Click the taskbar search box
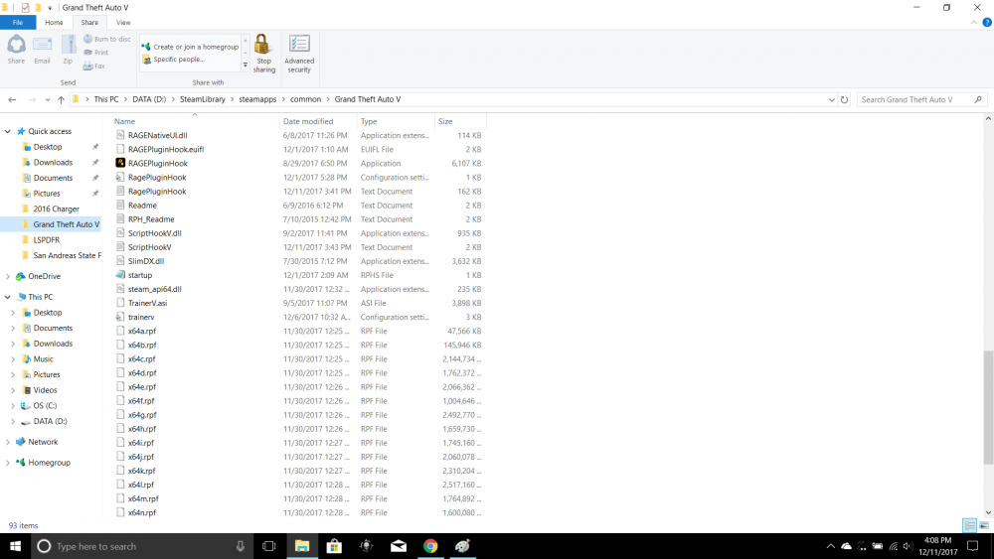 [142, 546]
